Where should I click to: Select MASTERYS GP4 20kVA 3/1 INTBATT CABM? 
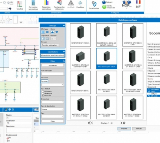[x=133, y=82]
